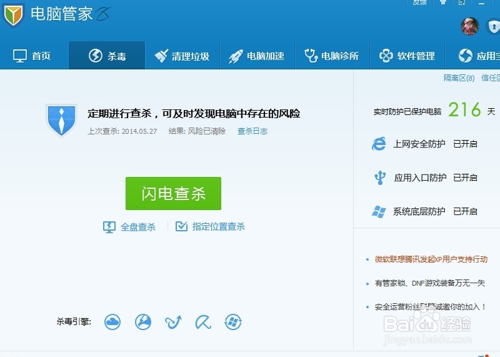
Task: Open the 首页 home tab
Action: pyautogui.click(x=32, y=56)
